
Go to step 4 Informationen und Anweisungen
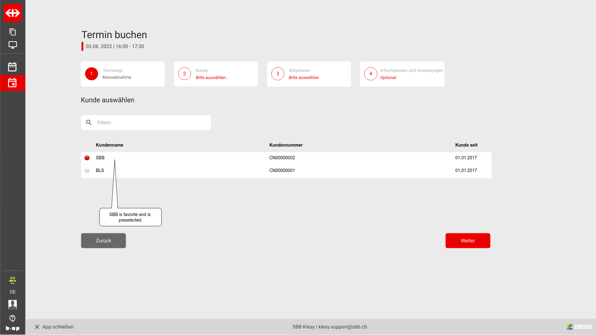pyautogui.click(x=402, y=74)
